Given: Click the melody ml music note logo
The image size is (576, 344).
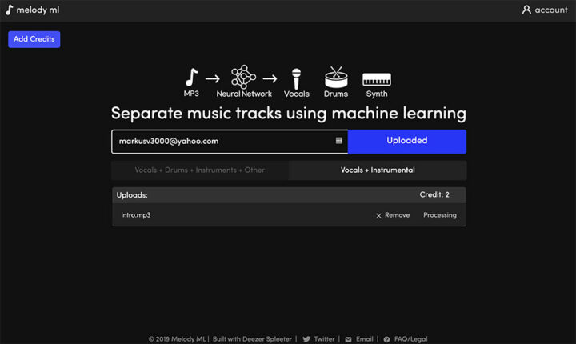Looking at the screenshot, I should coord(10,10).
